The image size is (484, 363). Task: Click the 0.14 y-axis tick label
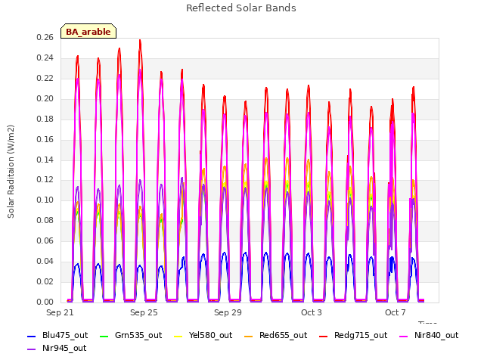[45, 160]
